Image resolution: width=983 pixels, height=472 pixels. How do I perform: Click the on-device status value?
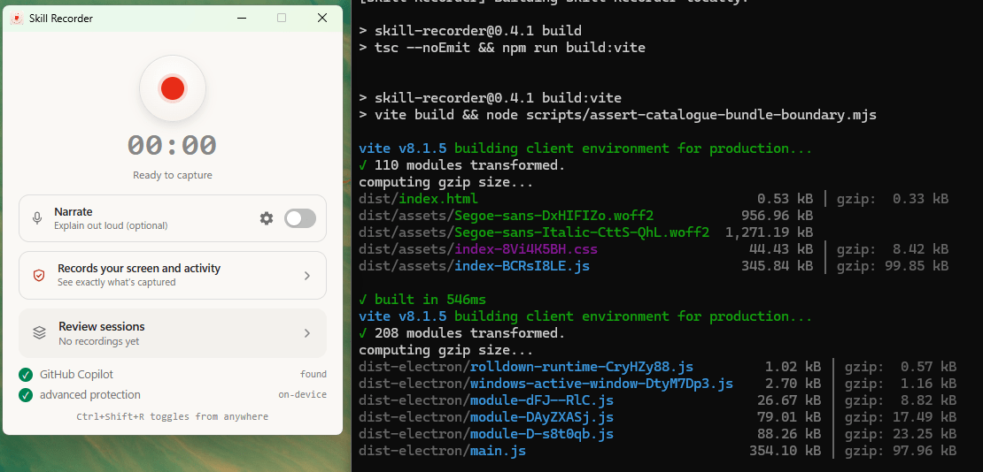[x=303, y=395]
